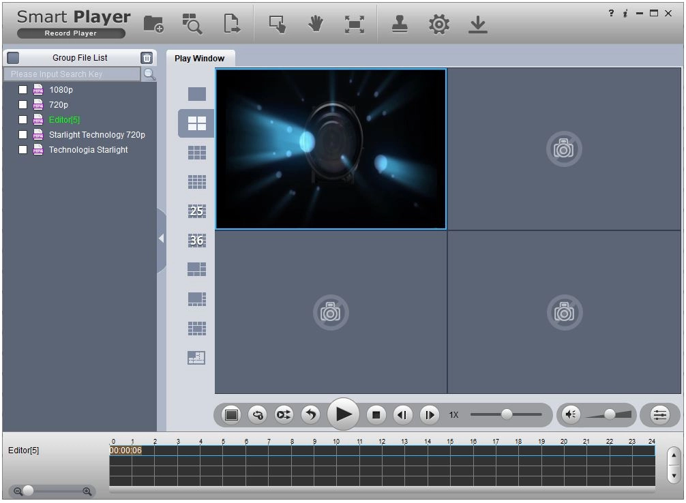Screen dimensions: 686x503
Task: Toggle full screen view icon
Action: coord(355,25)
